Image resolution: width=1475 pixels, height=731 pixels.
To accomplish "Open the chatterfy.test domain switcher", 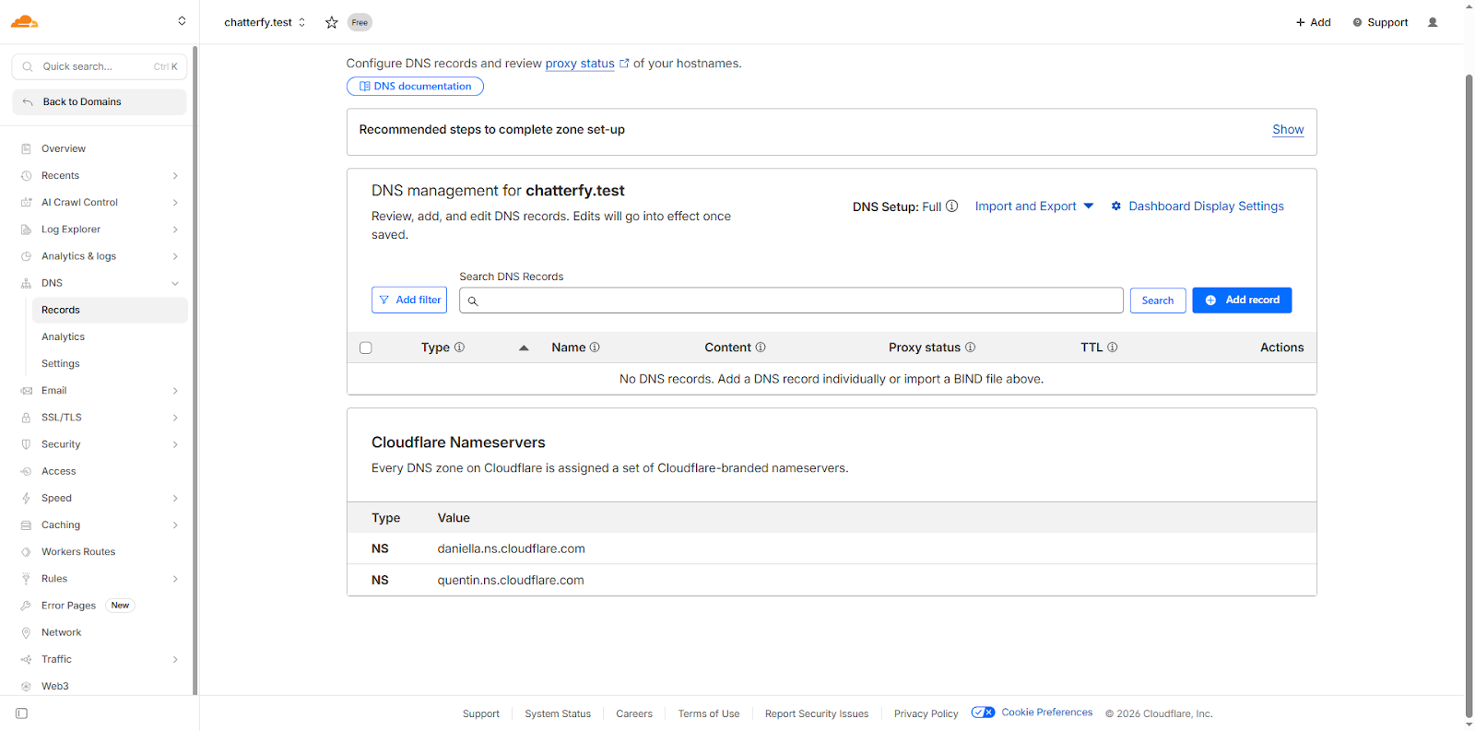I will click(x=265, y=22).
